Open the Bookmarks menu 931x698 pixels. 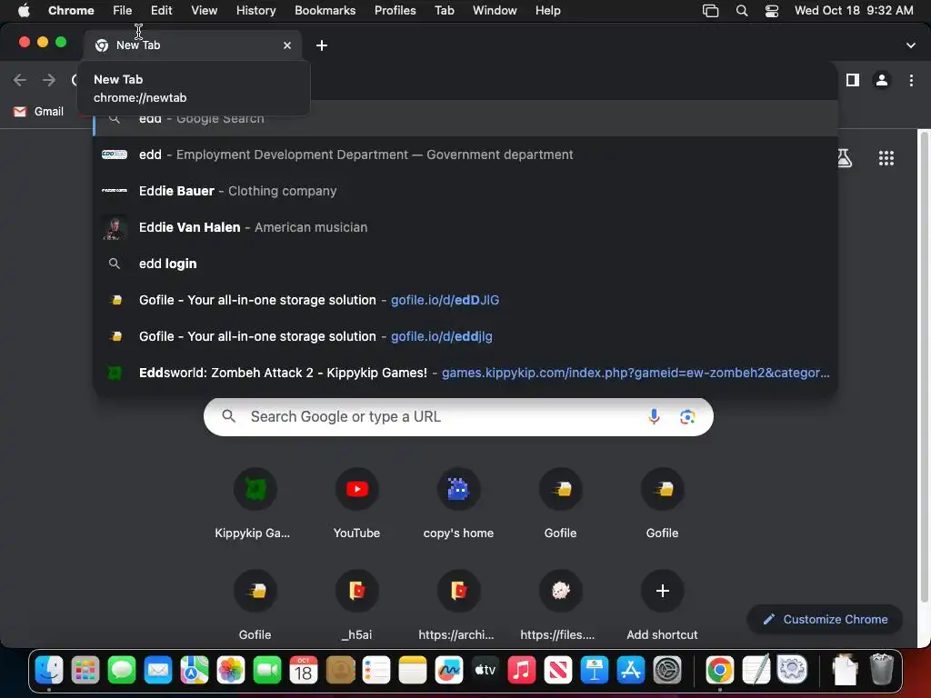pos(325,11)
